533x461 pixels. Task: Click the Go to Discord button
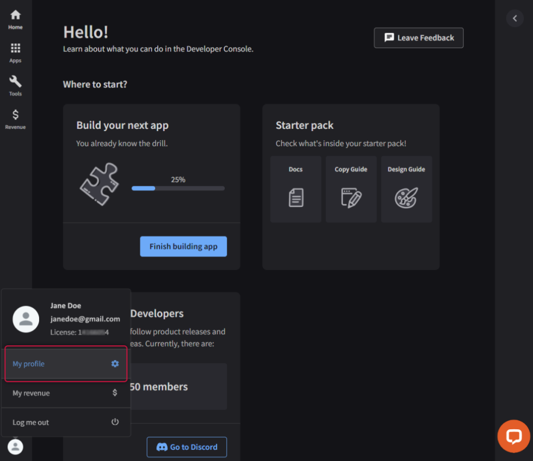coord(187,447)
